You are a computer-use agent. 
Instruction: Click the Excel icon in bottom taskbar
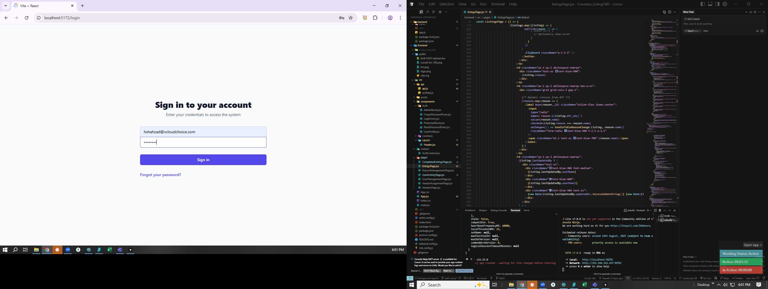pyautogui.click(x=584, y=285)
